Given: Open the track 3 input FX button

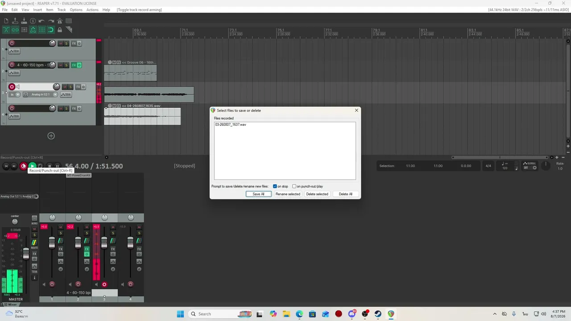Looking at the screenshot, I should click(25, 95).
